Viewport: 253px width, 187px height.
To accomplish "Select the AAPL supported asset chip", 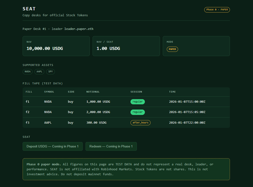I will pos(39,72).
